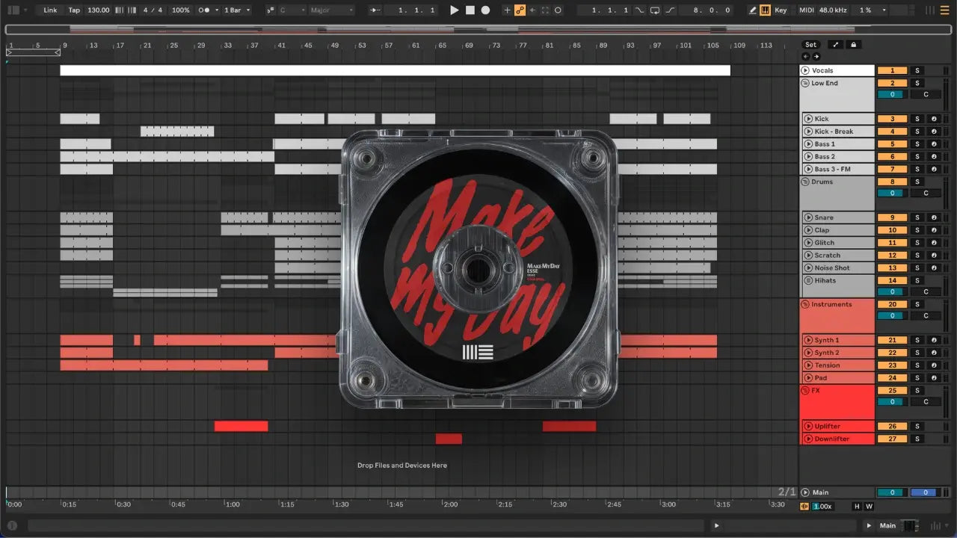Click the Play button in transport
The image size is (957, 538).
coord(454,10)
